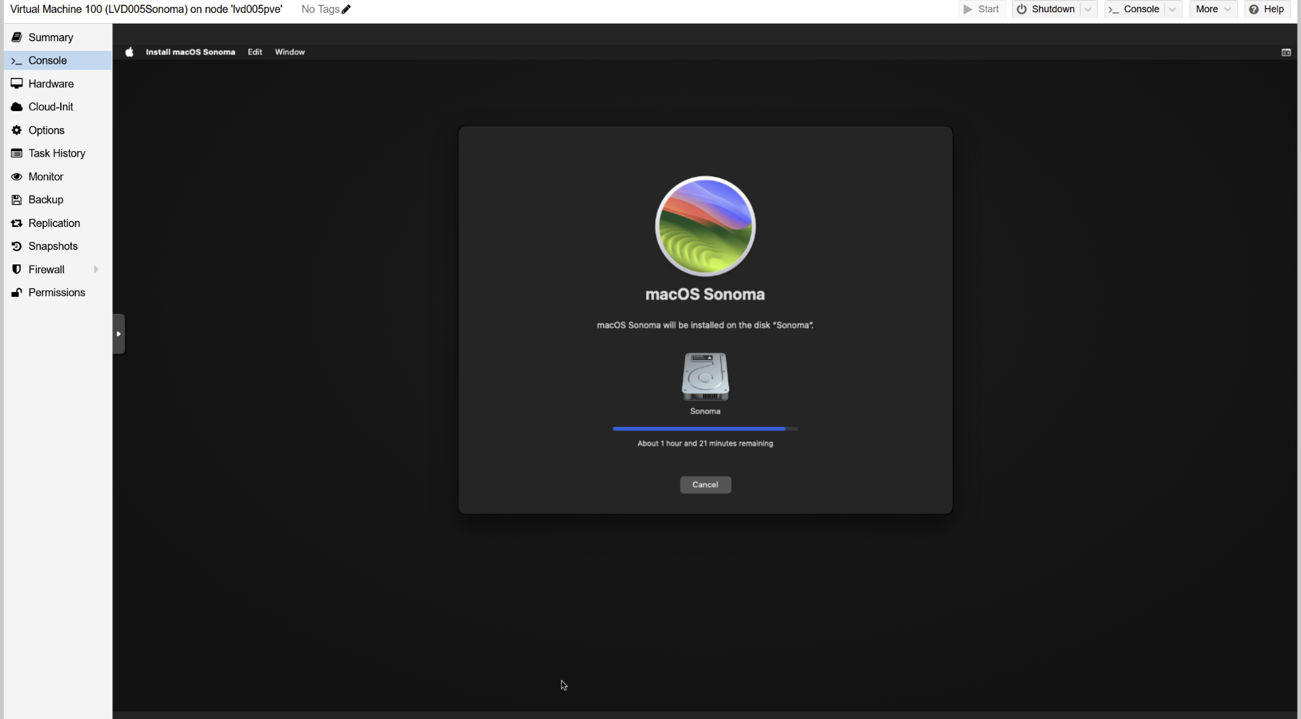Click the Cloud-Init cloud icon
Image resolution: width=1301 pixels, height=719 pixels.
pyautogui.click(x=17, y=107)
